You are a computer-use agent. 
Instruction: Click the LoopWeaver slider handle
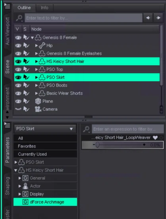(97, 145)
